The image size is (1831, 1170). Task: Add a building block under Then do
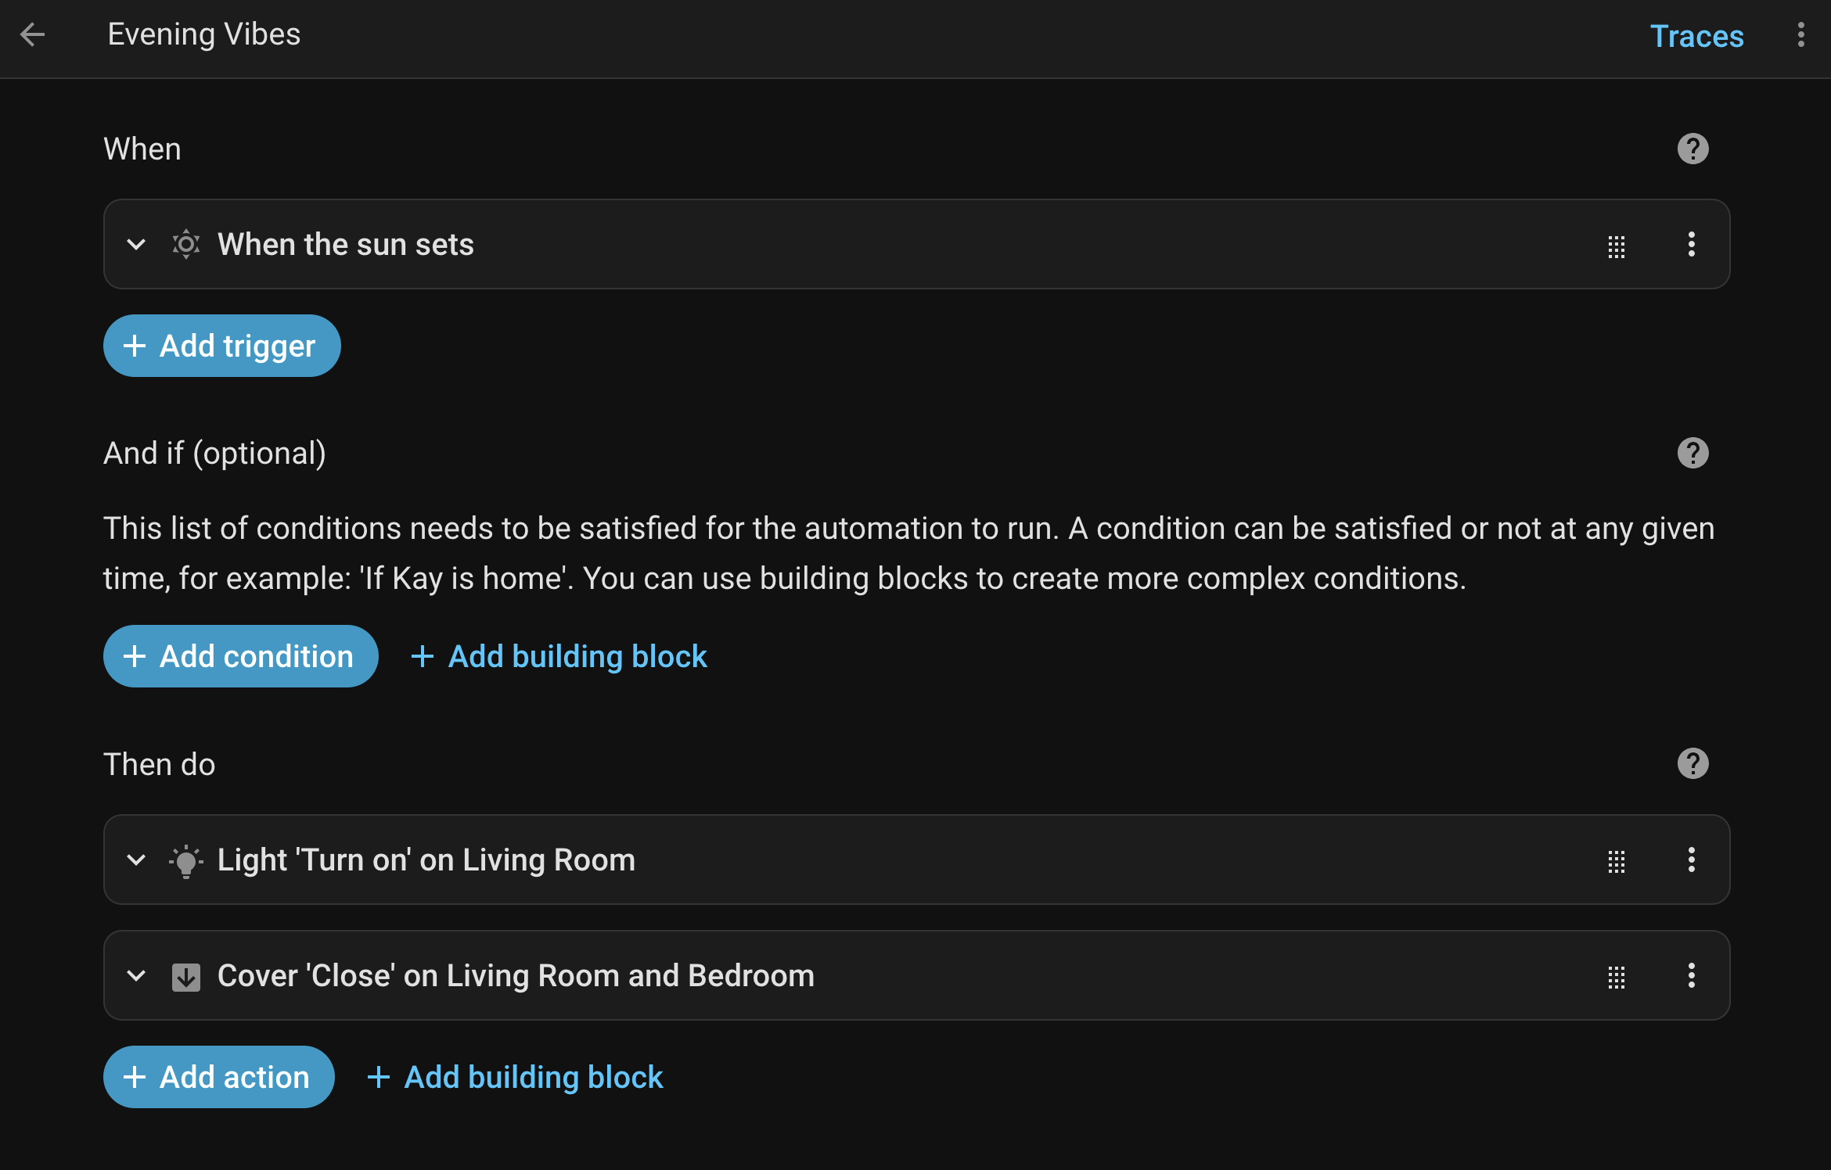pyautogui.click(x=513, y=1077)
